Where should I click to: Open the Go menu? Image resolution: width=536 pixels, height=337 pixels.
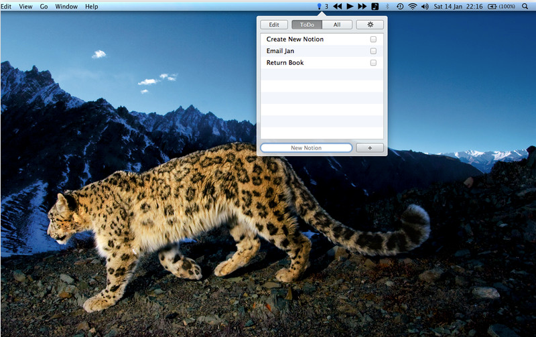[x=44, y=6]
